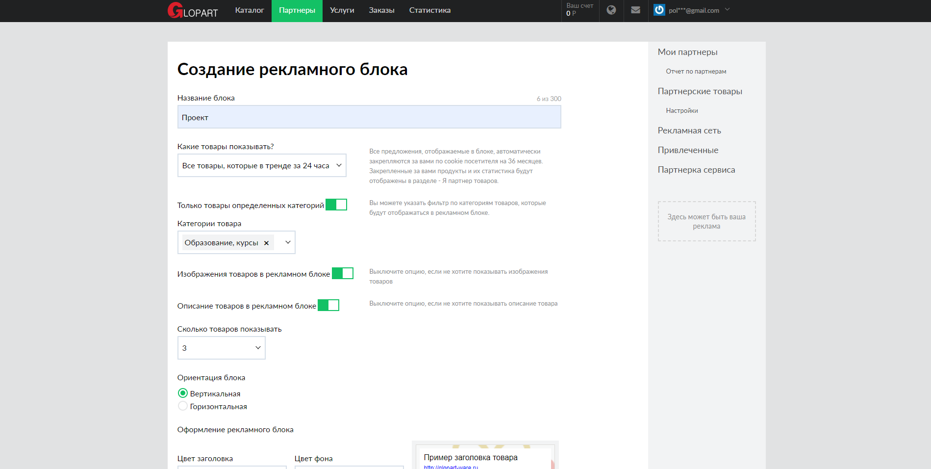Select 'Горизонтальная' orientation radio button
This screenshot has height=469, width=931.
tap(183, 406)
